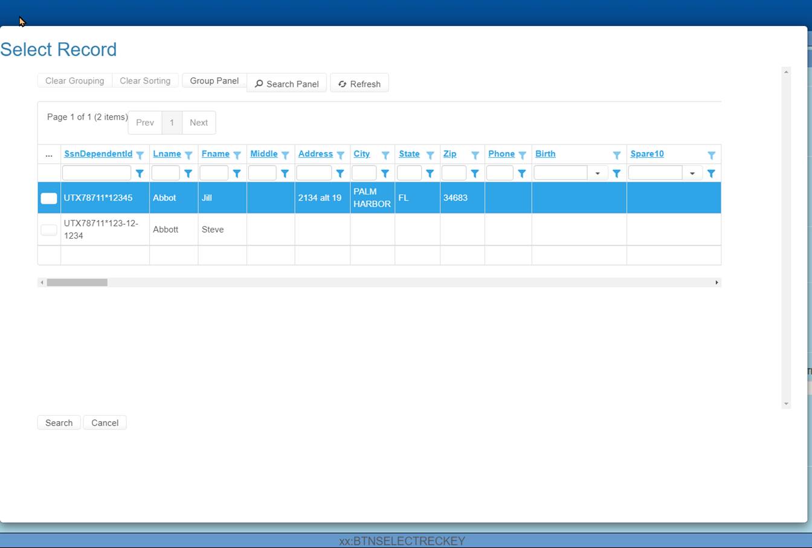
Task: Check the row for Steve Abbott
Action: click(48, 229)
